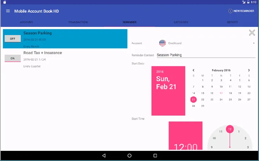Click Sun, Feb 21 date header
259x161 pixels.
click(x=166, y=83)
